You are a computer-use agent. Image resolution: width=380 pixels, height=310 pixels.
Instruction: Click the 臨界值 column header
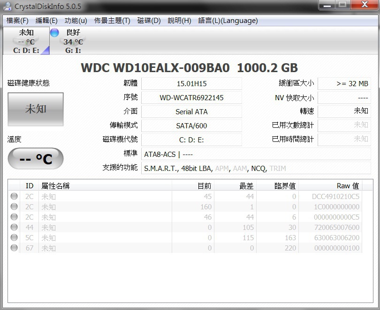[277, 186]
